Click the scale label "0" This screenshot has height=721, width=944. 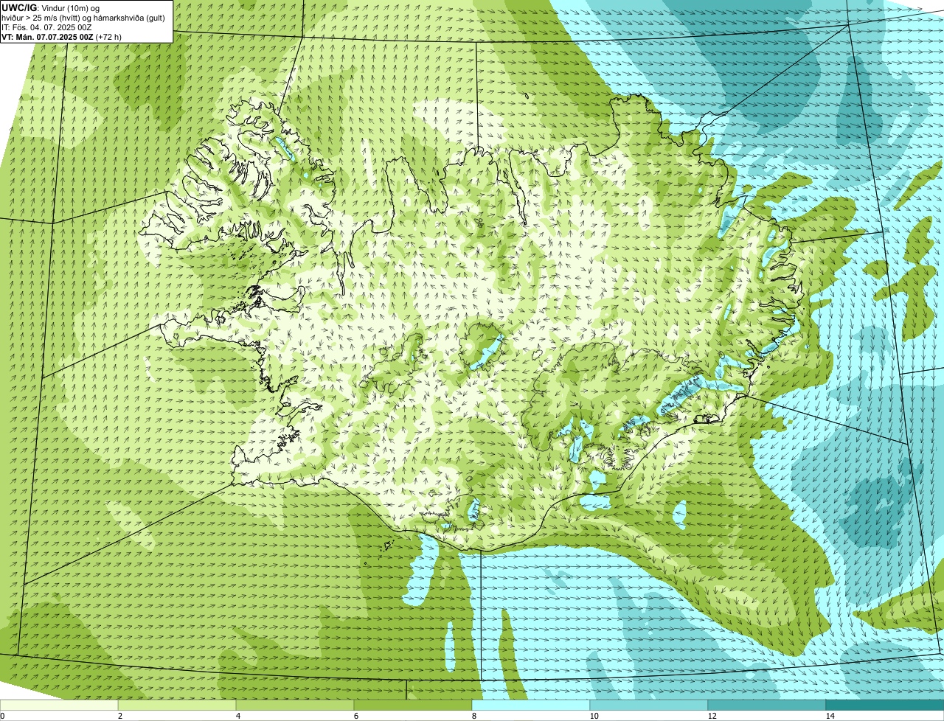tap(2, 716)
